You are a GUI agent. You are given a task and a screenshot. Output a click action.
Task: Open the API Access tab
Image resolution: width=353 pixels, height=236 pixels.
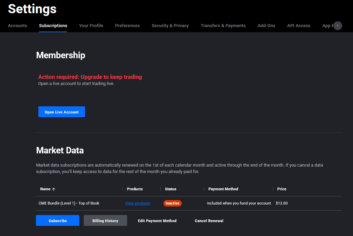pos(298,26)
